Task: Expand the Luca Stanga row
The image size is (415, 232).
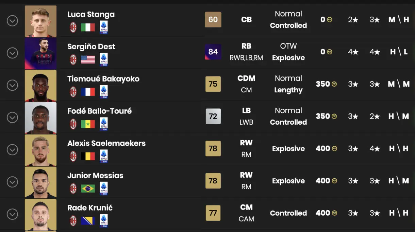Action: pos(12,21)
